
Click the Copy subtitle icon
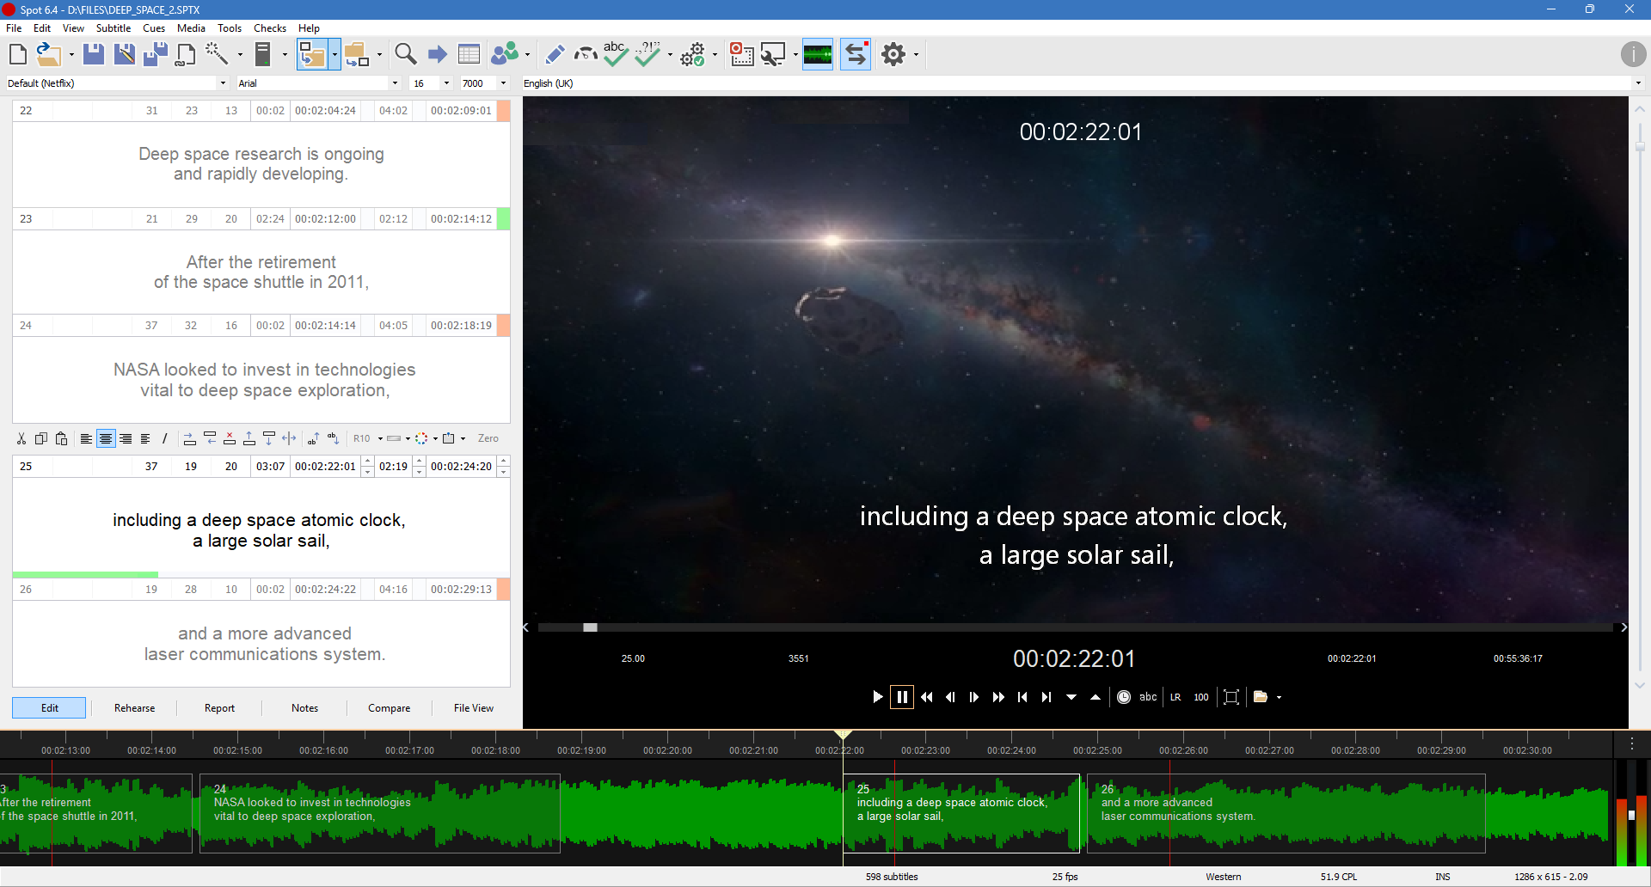(40, 438)
